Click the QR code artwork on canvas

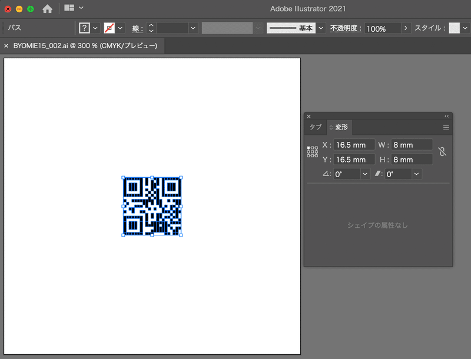[x=152, y=206]
